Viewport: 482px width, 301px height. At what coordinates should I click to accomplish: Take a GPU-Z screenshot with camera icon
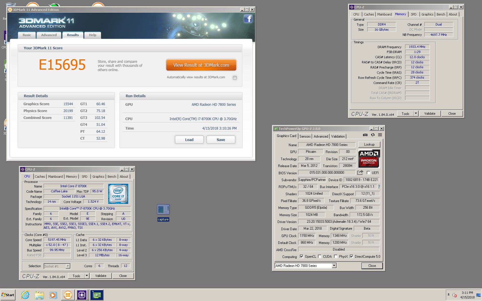[365, 135]
